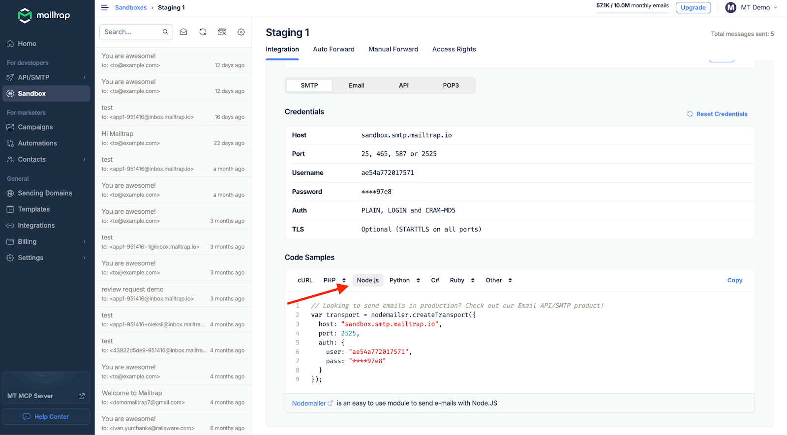The width and height of the screenshot is (787, 435).
Task: Click the Help Center chat icon
Action: click(x=27, y=417)
